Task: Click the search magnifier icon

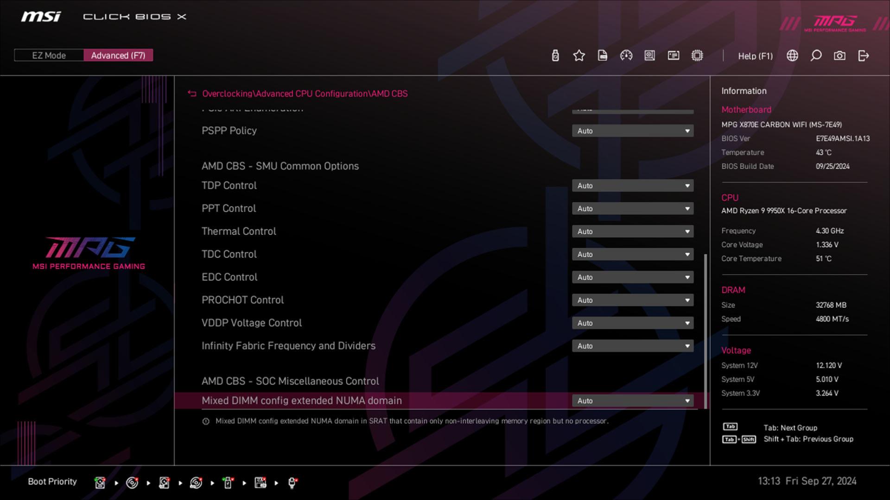Action: (x=816, y=56)
